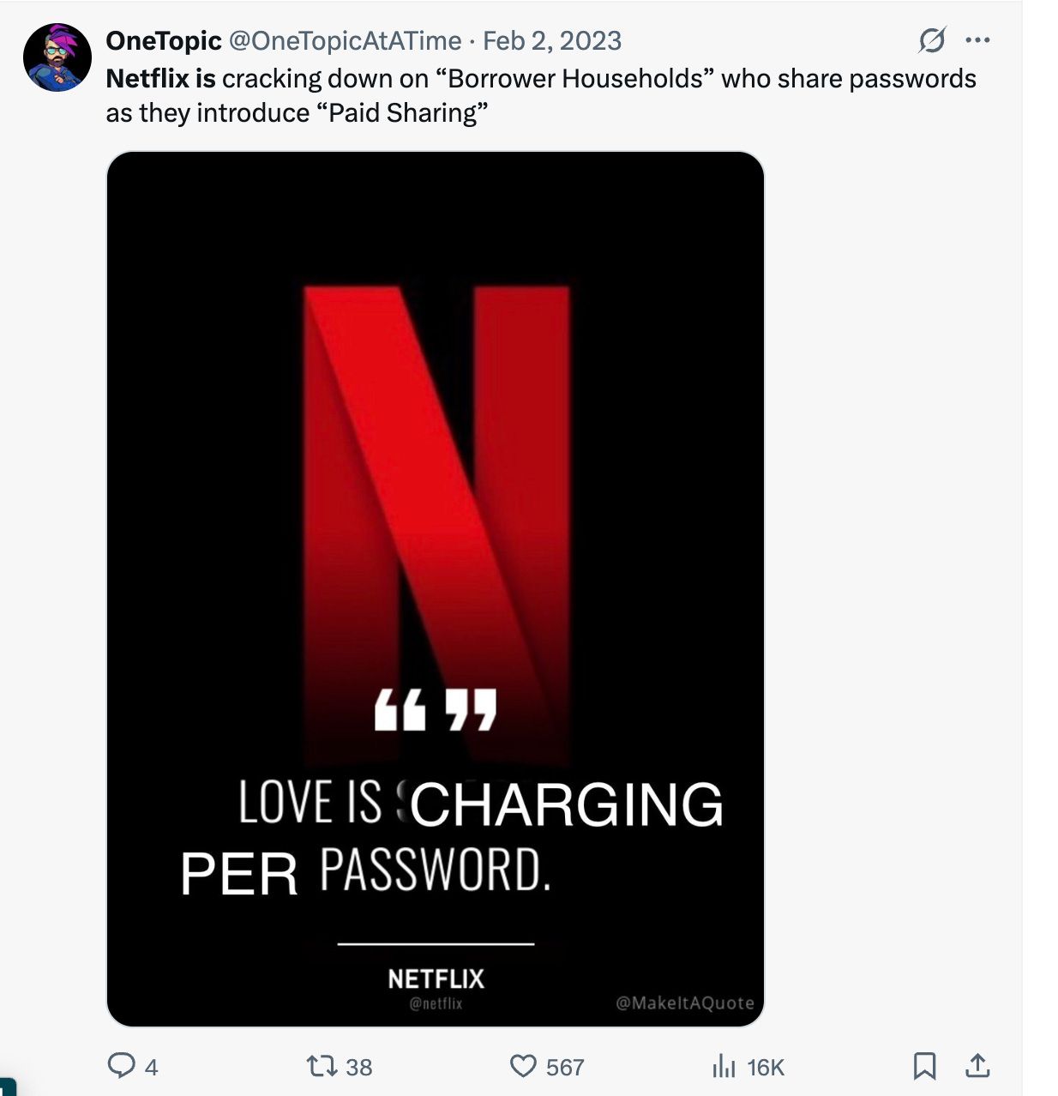This screenshot has height=1096, width=1058.
Task: Click the reply speech bubble icon
Action: tap(121, 1066)
